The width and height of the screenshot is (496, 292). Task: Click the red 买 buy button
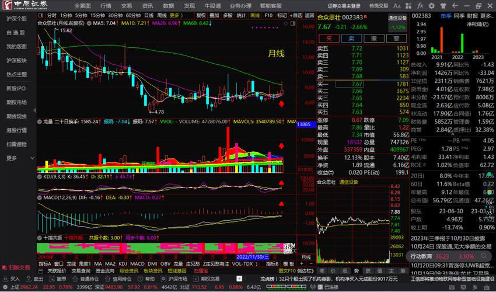click(x=329, y=39)
